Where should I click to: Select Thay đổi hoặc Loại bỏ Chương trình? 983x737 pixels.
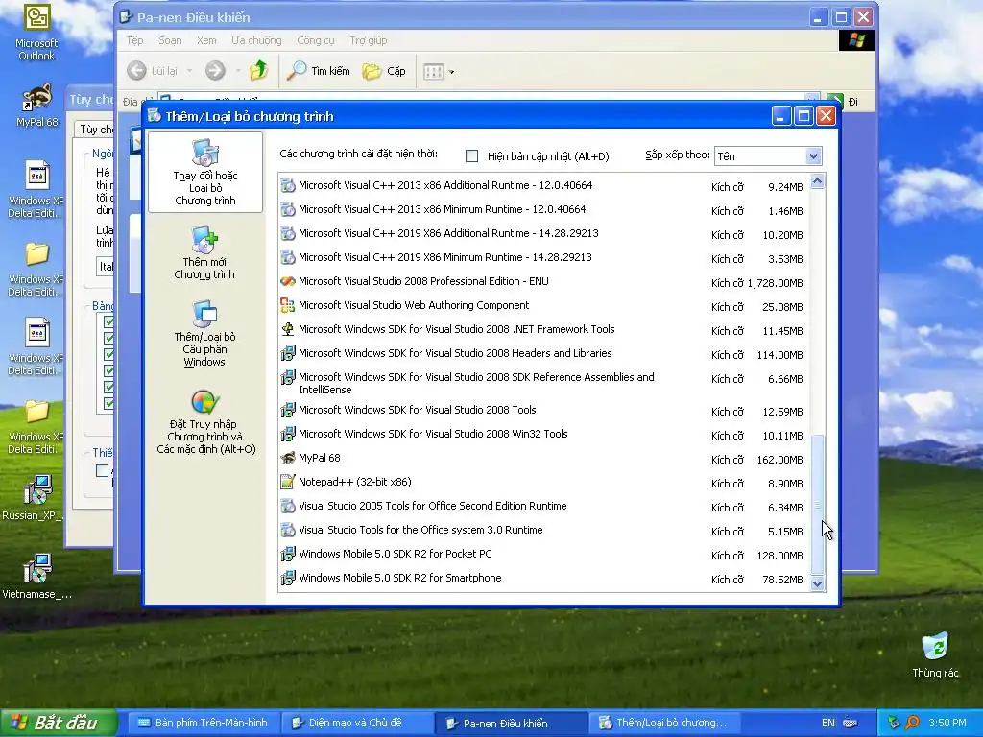point(205,173)
